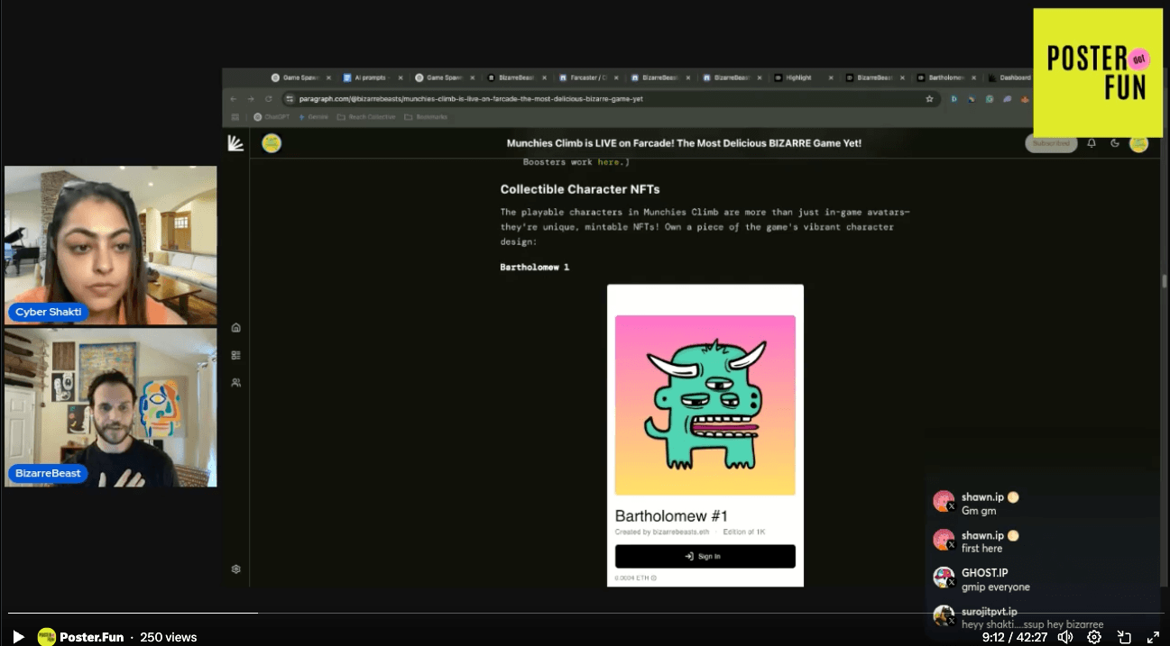Close the Bartholomew tab
1170x646 pixels.
pos(974,77)
